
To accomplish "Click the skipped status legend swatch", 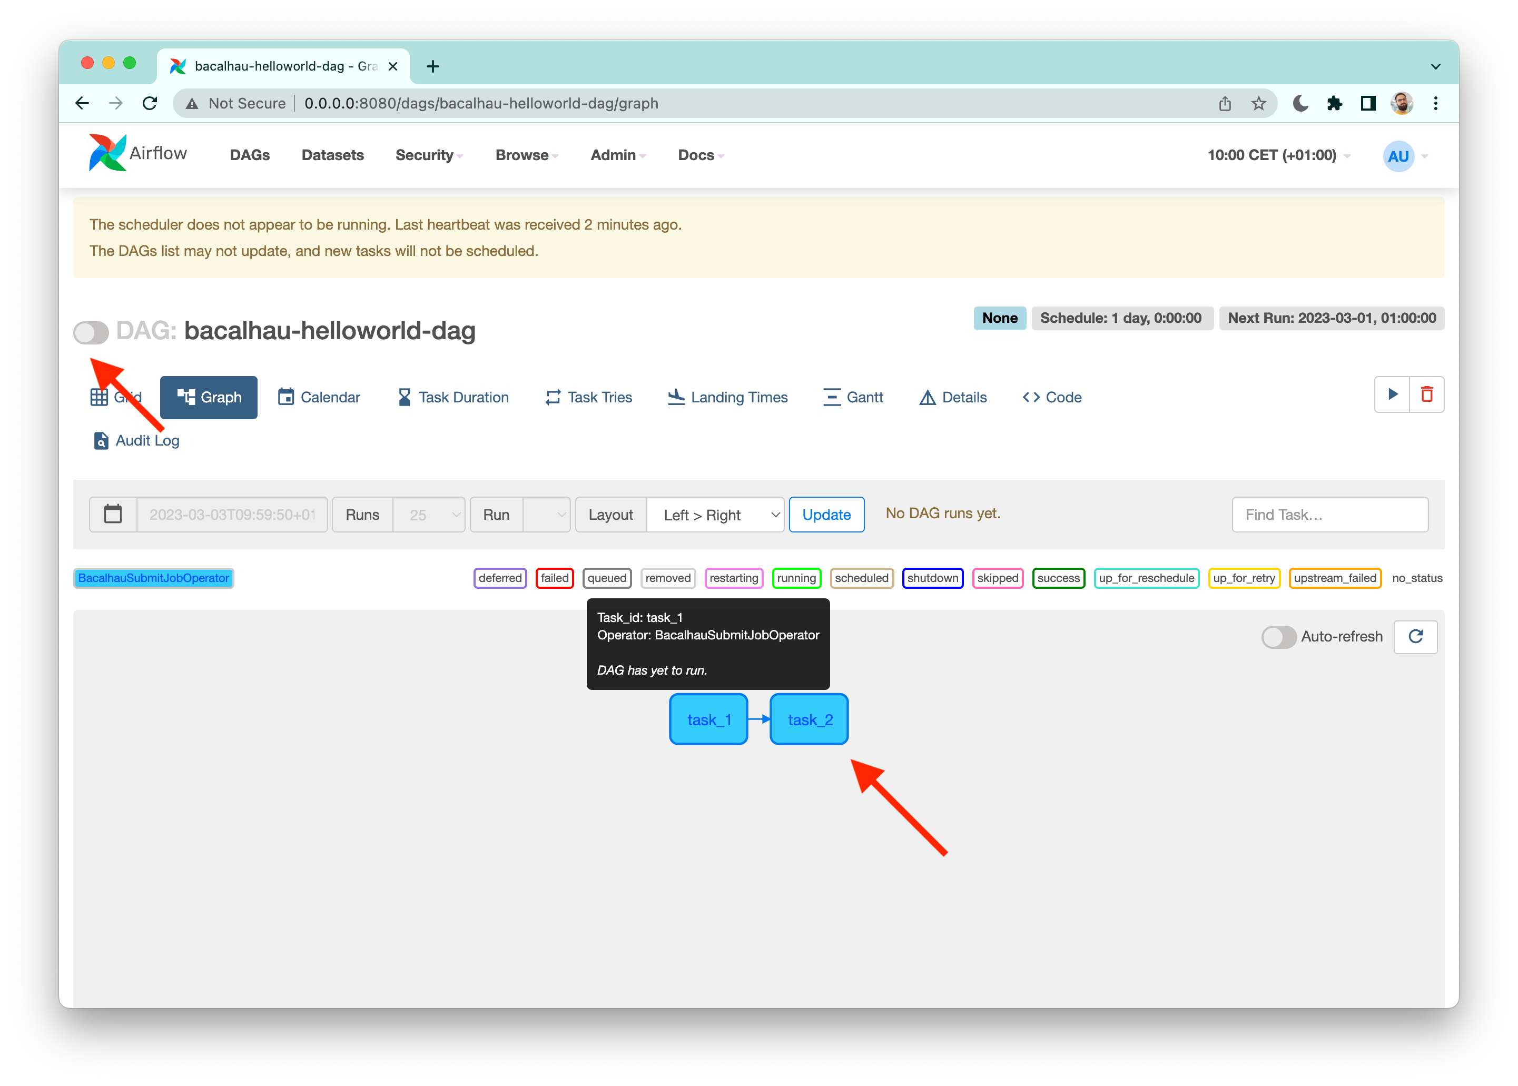I will point(997,578).
